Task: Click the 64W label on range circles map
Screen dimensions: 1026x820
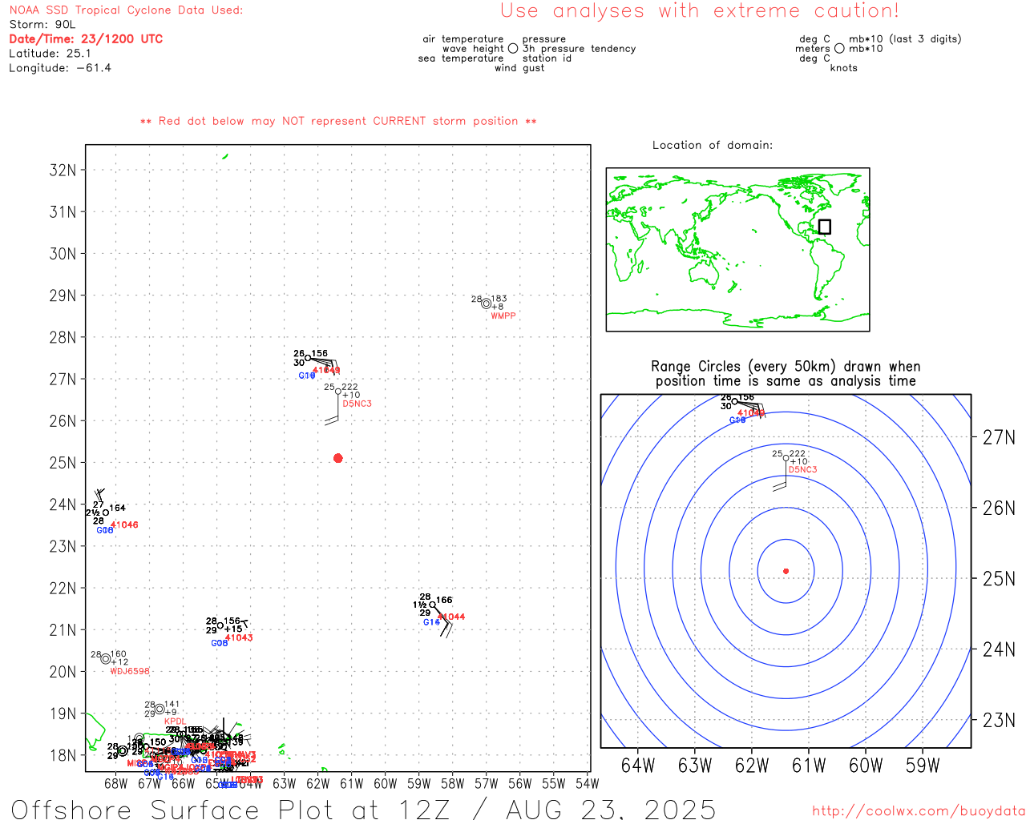Action: coord(638,766)
